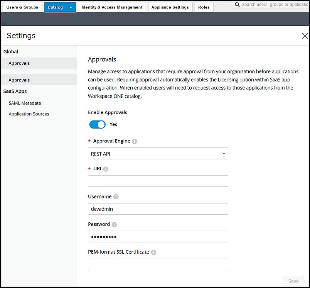The width and height of the screenshot is (310, 288).
Task: Click into the Password field
Action: (158, 237)
